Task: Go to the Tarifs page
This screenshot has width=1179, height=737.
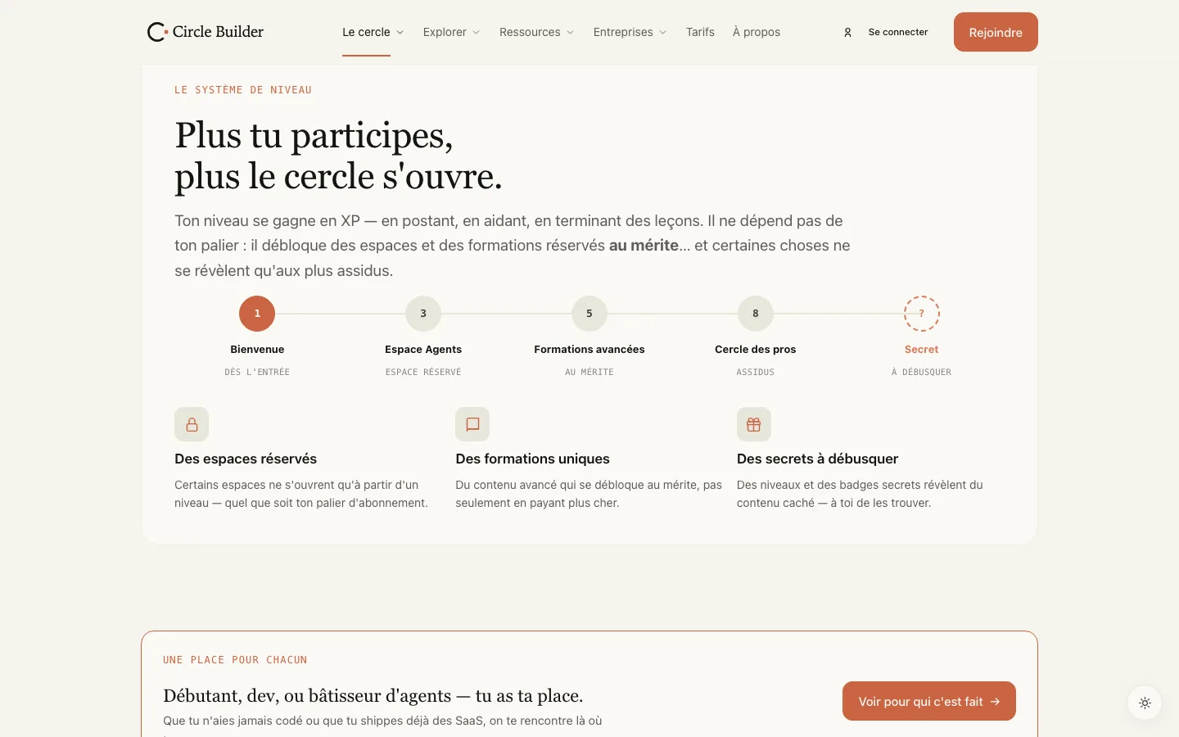Action: pos(700,32)
